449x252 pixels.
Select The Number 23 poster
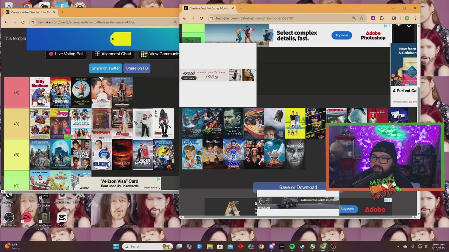pos(295,154)
